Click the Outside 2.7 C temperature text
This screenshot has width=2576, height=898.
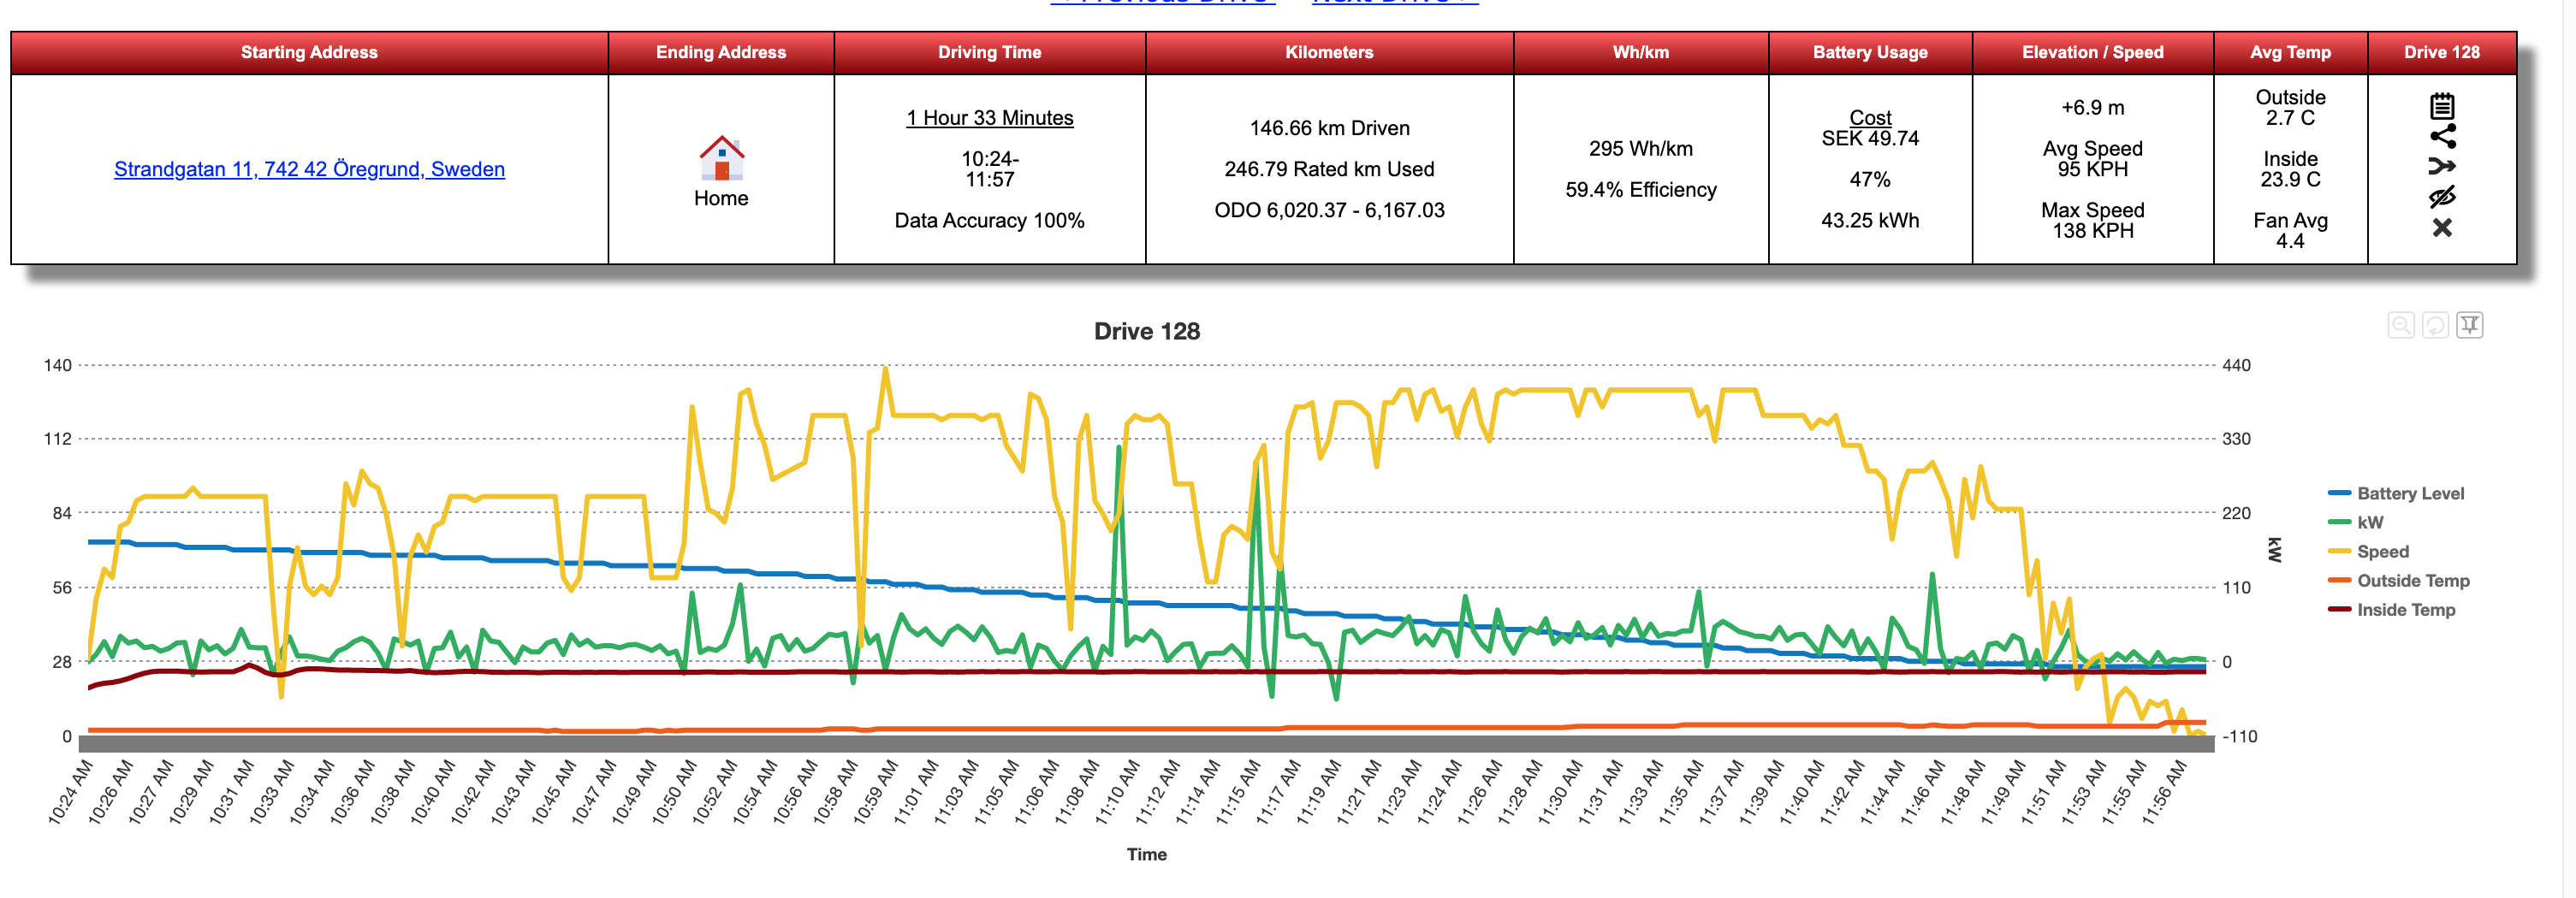pos(2290,108)
